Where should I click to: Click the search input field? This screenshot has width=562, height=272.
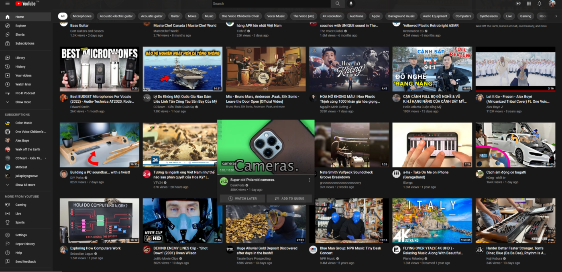(271, 4)
